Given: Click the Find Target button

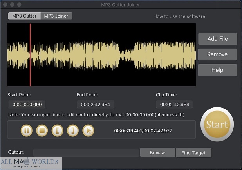Looking at the screenshot, I should (193, 153).
